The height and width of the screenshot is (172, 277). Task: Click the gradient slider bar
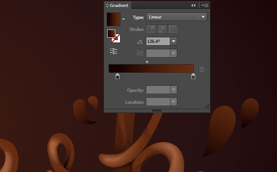coord(151,68)
